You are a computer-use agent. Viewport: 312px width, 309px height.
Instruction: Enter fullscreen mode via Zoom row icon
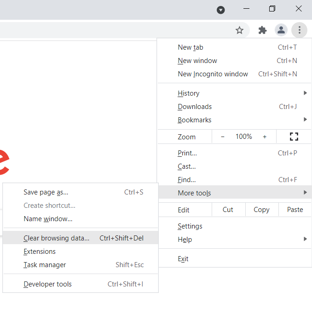294,137
